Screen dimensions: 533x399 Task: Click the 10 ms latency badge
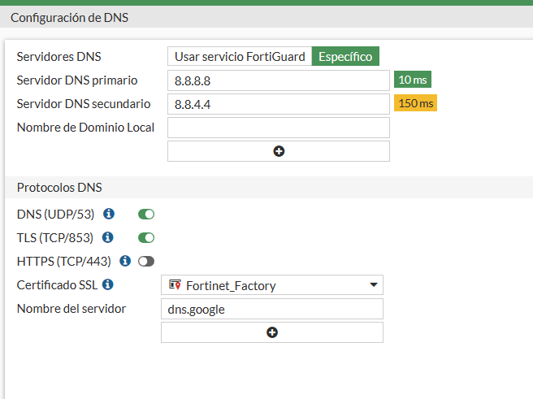(x=412, y=80)
